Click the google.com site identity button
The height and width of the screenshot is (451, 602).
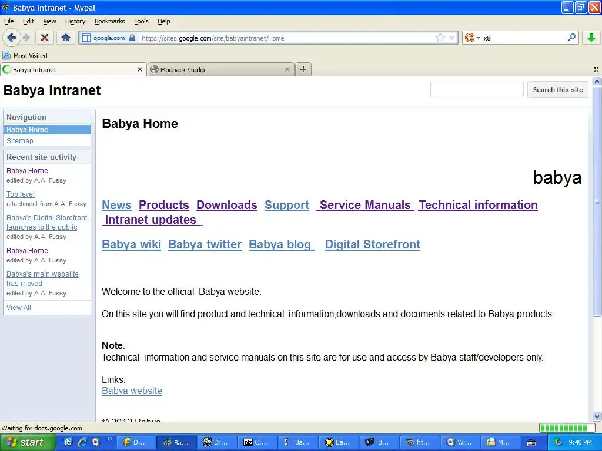pos(109,38)
